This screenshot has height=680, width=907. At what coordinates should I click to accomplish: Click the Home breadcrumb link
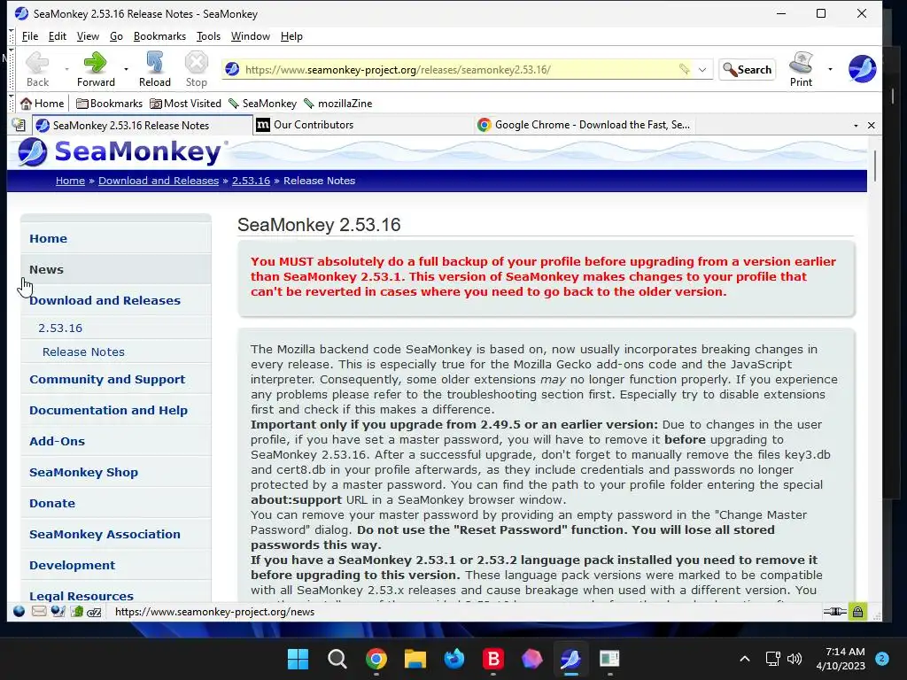pos(70,181)
